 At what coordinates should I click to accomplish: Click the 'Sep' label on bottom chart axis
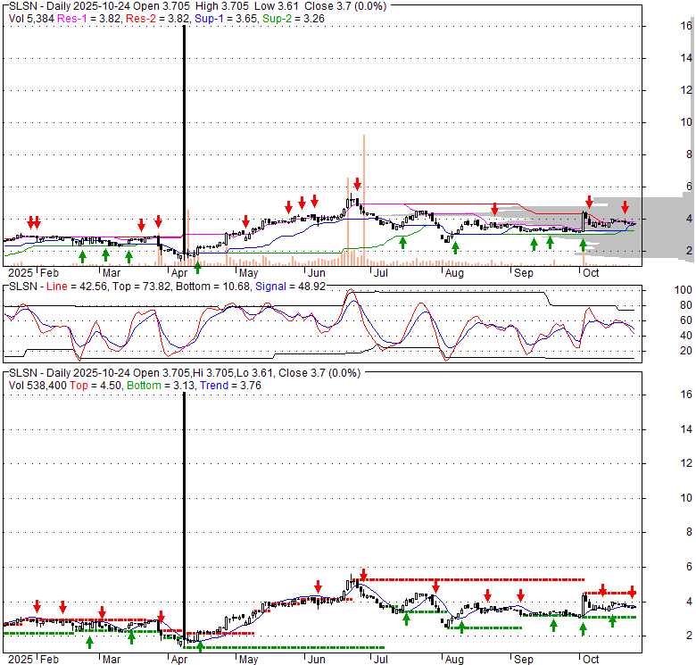(523, 660)
